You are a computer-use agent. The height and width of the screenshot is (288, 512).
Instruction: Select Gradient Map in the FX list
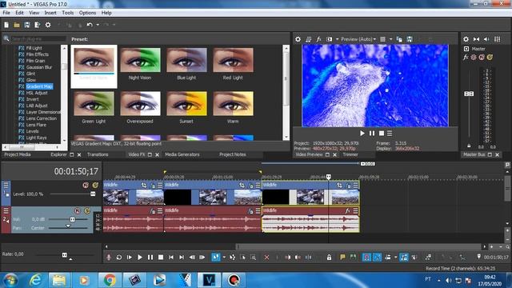coord(39,86)
